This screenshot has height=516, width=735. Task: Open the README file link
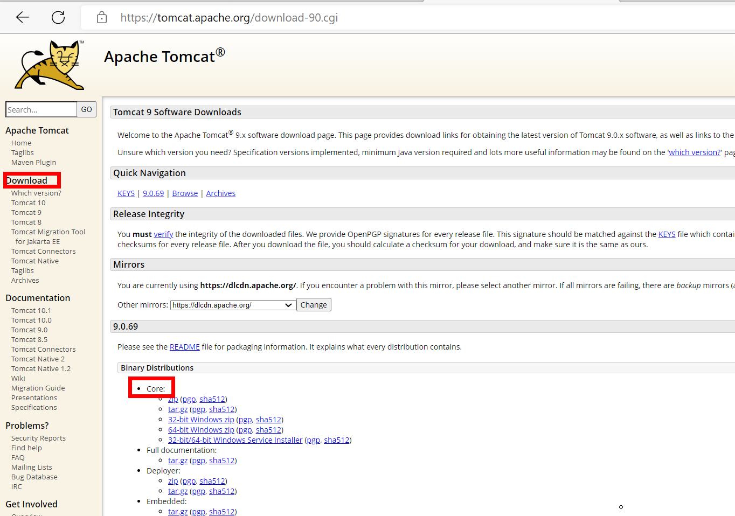click(185, 347)
